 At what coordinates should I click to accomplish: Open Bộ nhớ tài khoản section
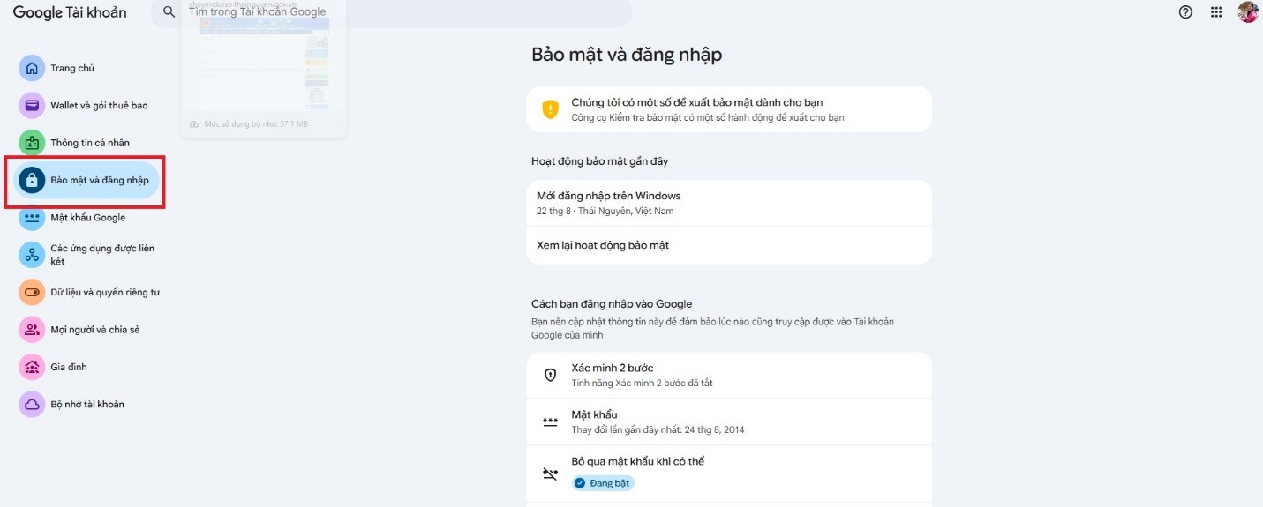88,404
